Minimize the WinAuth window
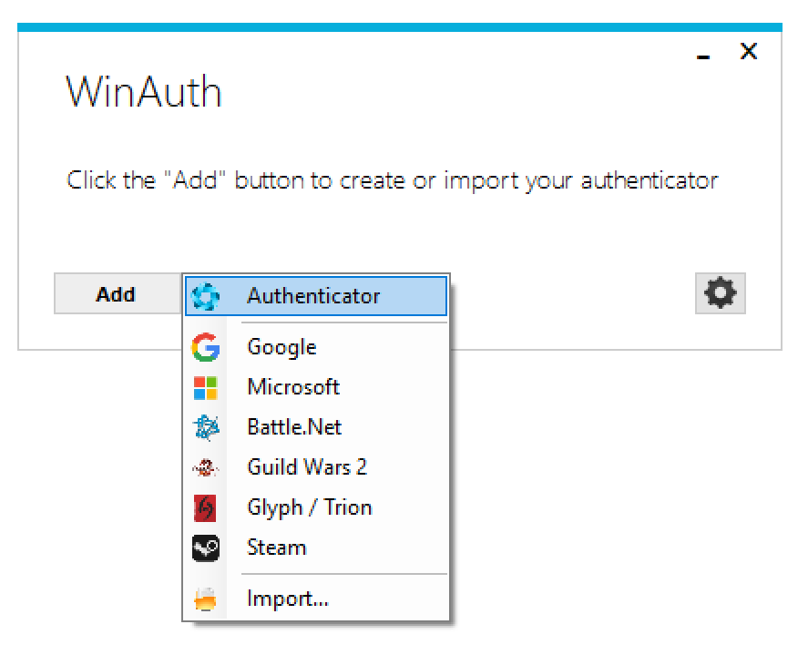 coord(703,55)
